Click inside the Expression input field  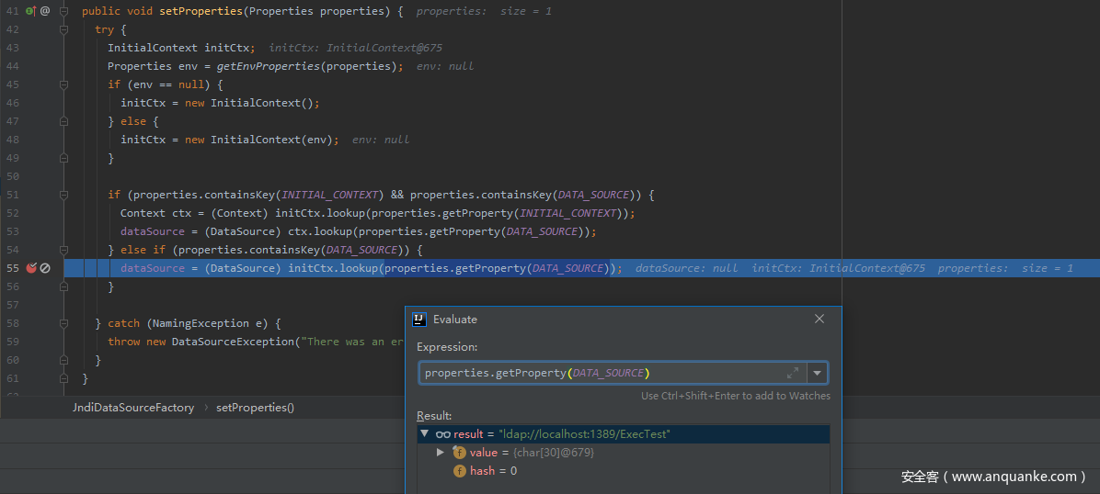tap(598, 373)
